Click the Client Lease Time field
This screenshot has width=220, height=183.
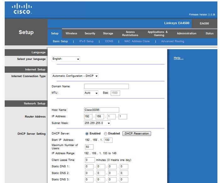pos(90,160)
